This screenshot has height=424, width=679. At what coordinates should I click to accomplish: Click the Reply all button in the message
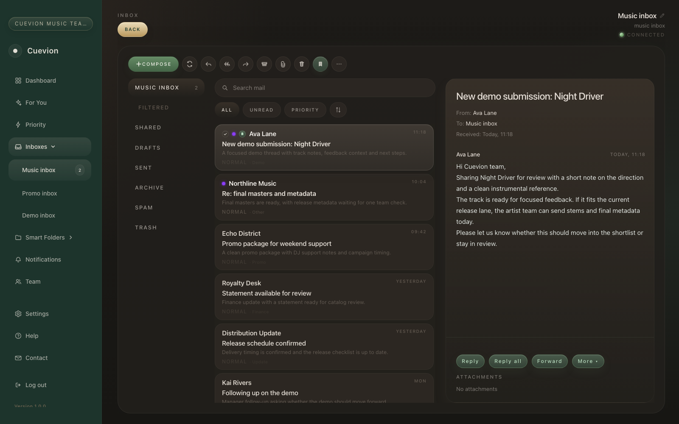pos(508,361)
